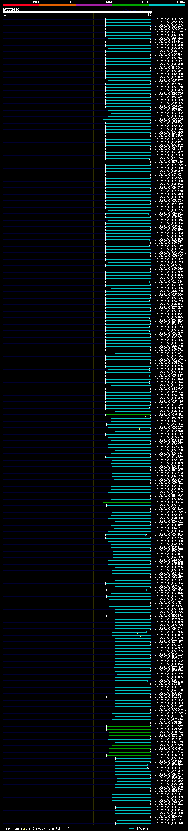Open hit UniRef100_B8LKF9

pos(168,100)
